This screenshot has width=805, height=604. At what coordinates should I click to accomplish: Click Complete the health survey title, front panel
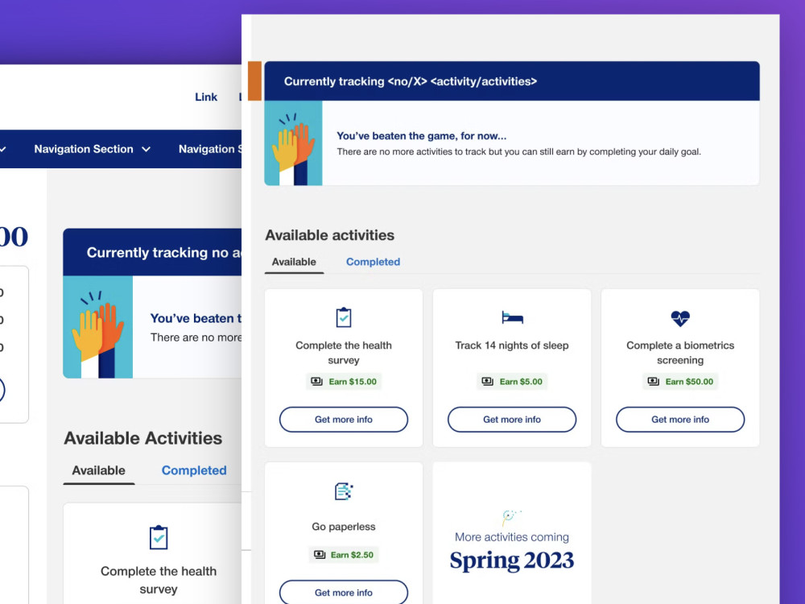tap(344, 353)
